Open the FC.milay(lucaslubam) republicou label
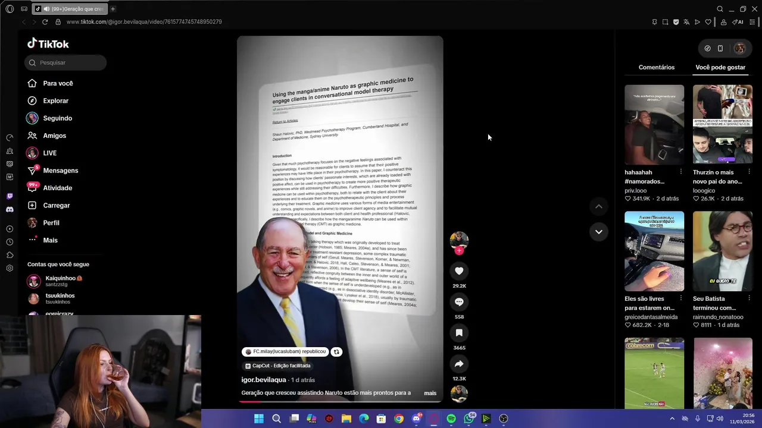Image resolution: width=762 pixels, height=428 pixels. tap(285, 351)
